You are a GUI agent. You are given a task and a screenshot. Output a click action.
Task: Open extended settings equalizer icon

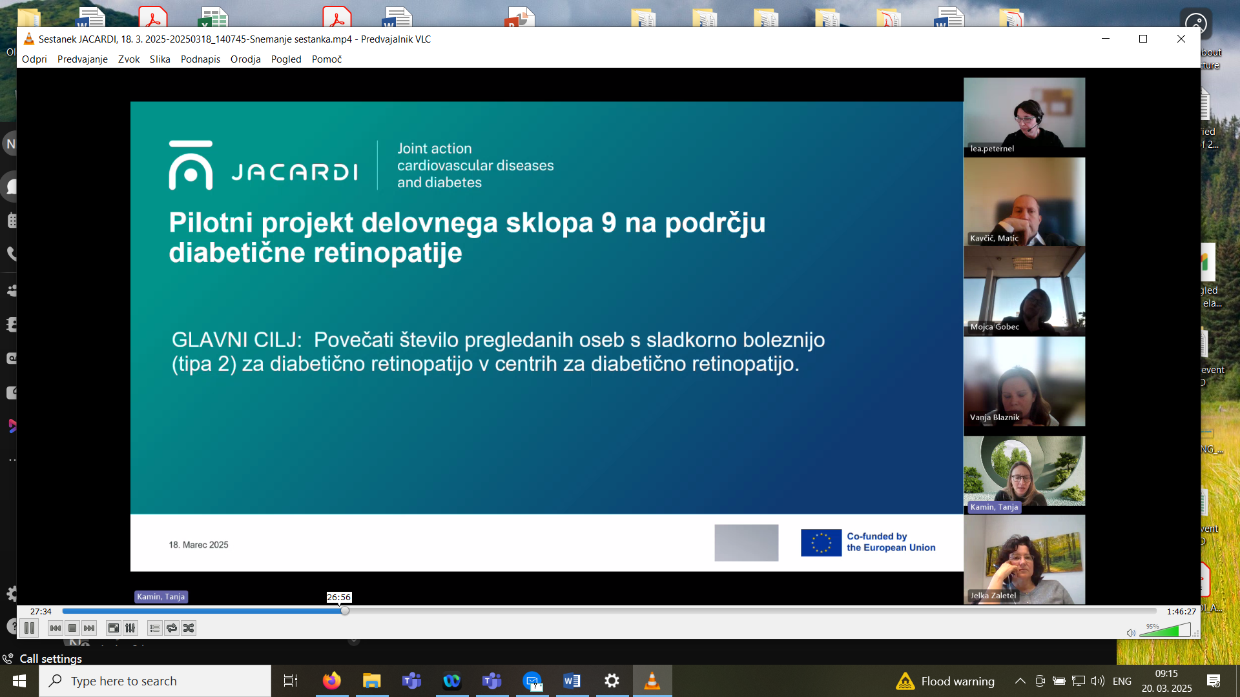(130, 628)
